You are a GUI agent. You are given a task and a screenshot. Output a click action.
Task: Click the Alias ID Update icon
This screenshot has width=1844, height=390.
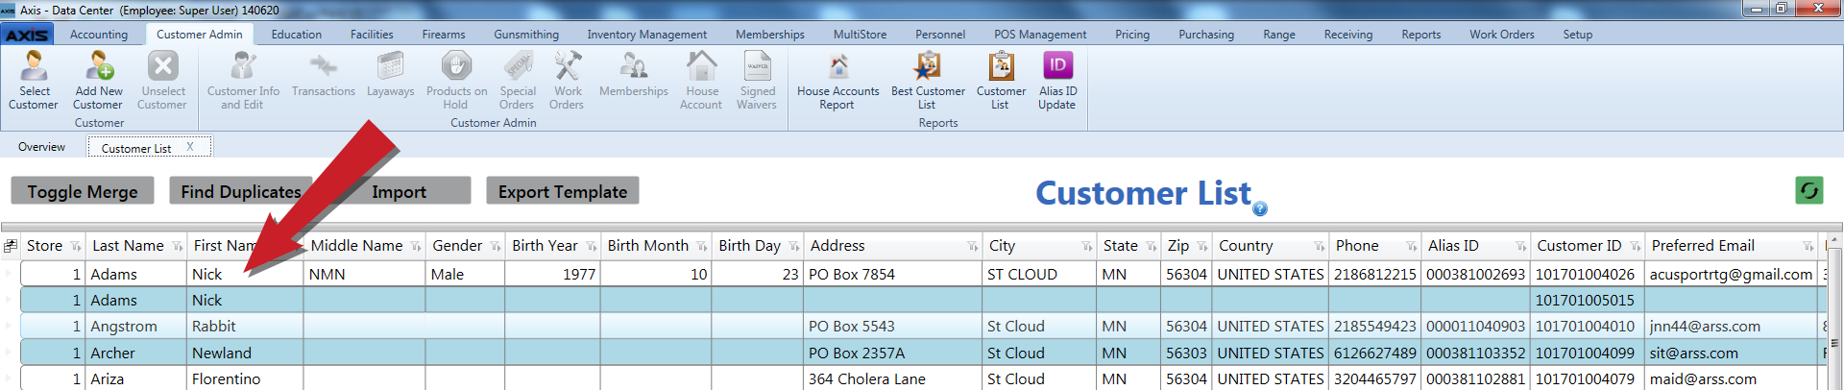click(x=1056, y=80)
